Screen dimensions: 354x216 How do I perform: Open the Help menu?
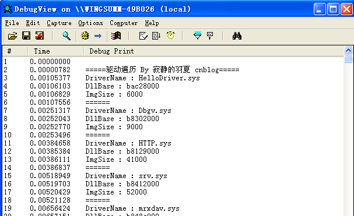pos(152,23)
